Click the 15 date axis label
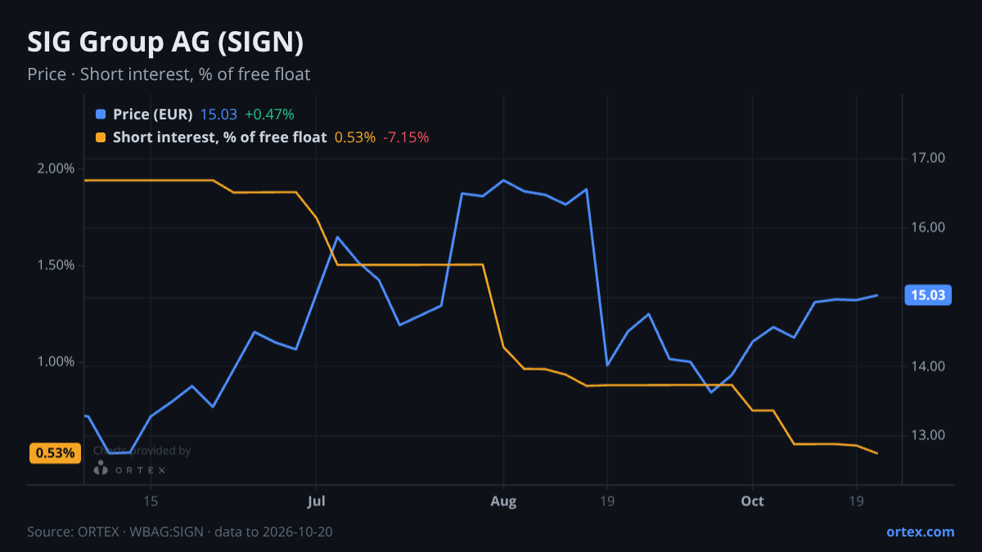Image resolution: width=982 pixels, height=552 pixels. [x=150, y=500]
